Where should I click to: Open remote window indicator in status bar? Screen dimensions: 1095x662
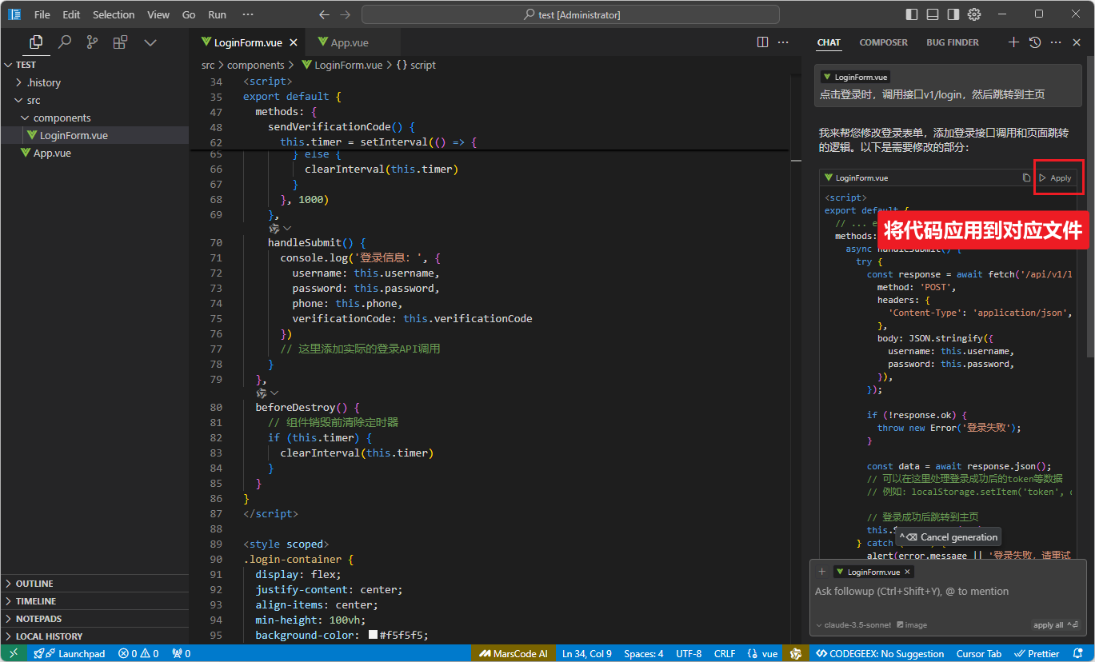[x=14, y=653]
